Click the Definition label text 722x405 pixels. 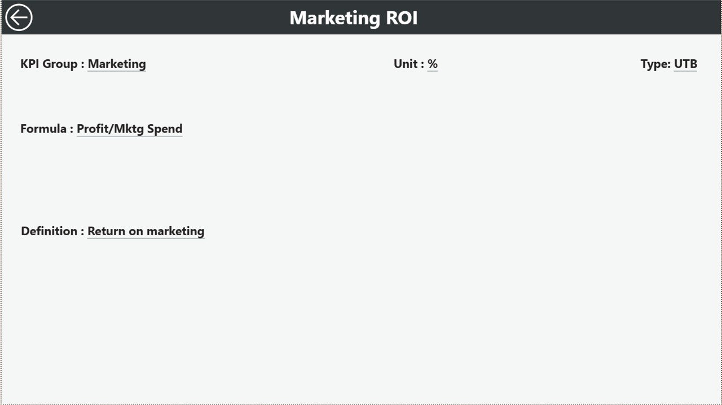[50, 231]
